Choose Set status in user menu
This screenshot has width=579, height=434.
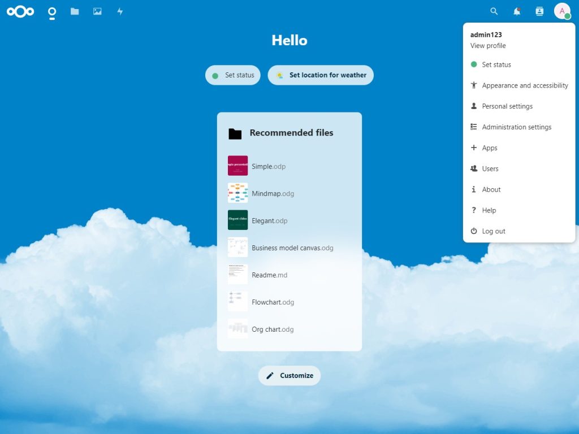click(519, 64)
